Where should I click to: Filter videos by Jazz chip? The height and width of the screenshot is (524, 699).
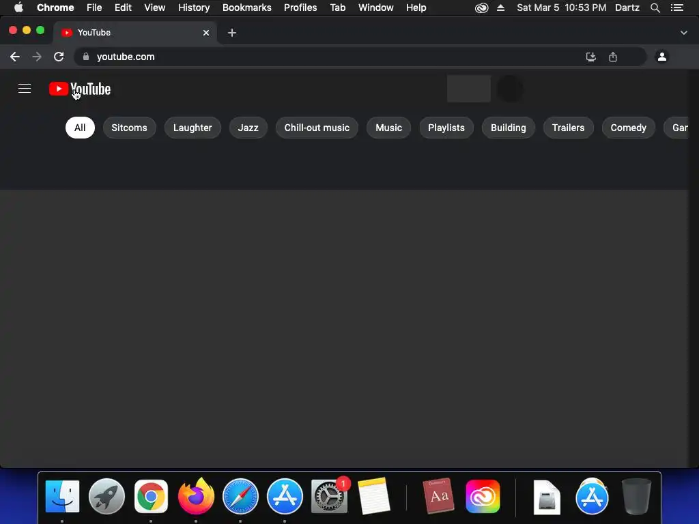tap(248, 128)
